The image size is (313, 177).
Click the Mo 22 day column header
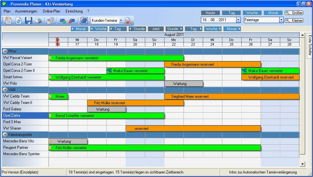tap(174, 42)
